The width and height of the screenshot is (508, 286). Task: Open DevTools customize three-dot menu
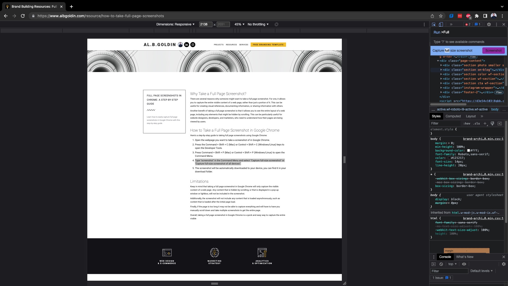pos(496,24)
